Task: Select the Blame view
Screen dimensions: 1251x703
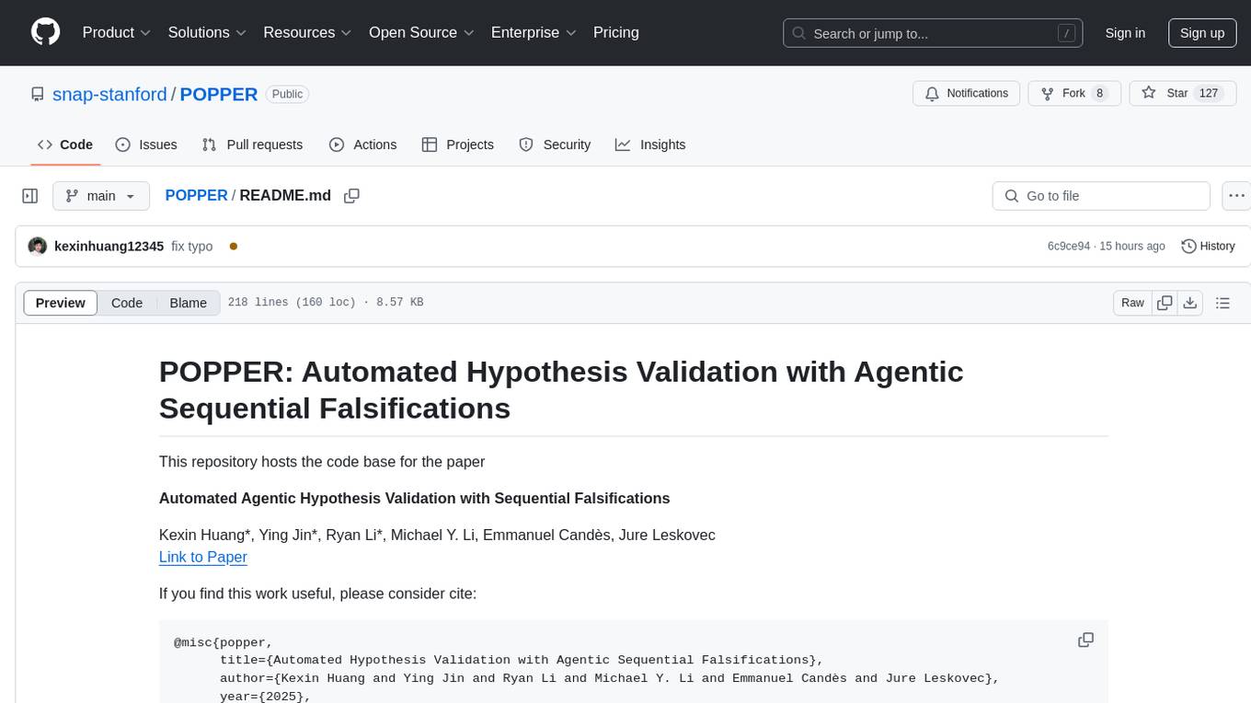Action: (189, 303)
